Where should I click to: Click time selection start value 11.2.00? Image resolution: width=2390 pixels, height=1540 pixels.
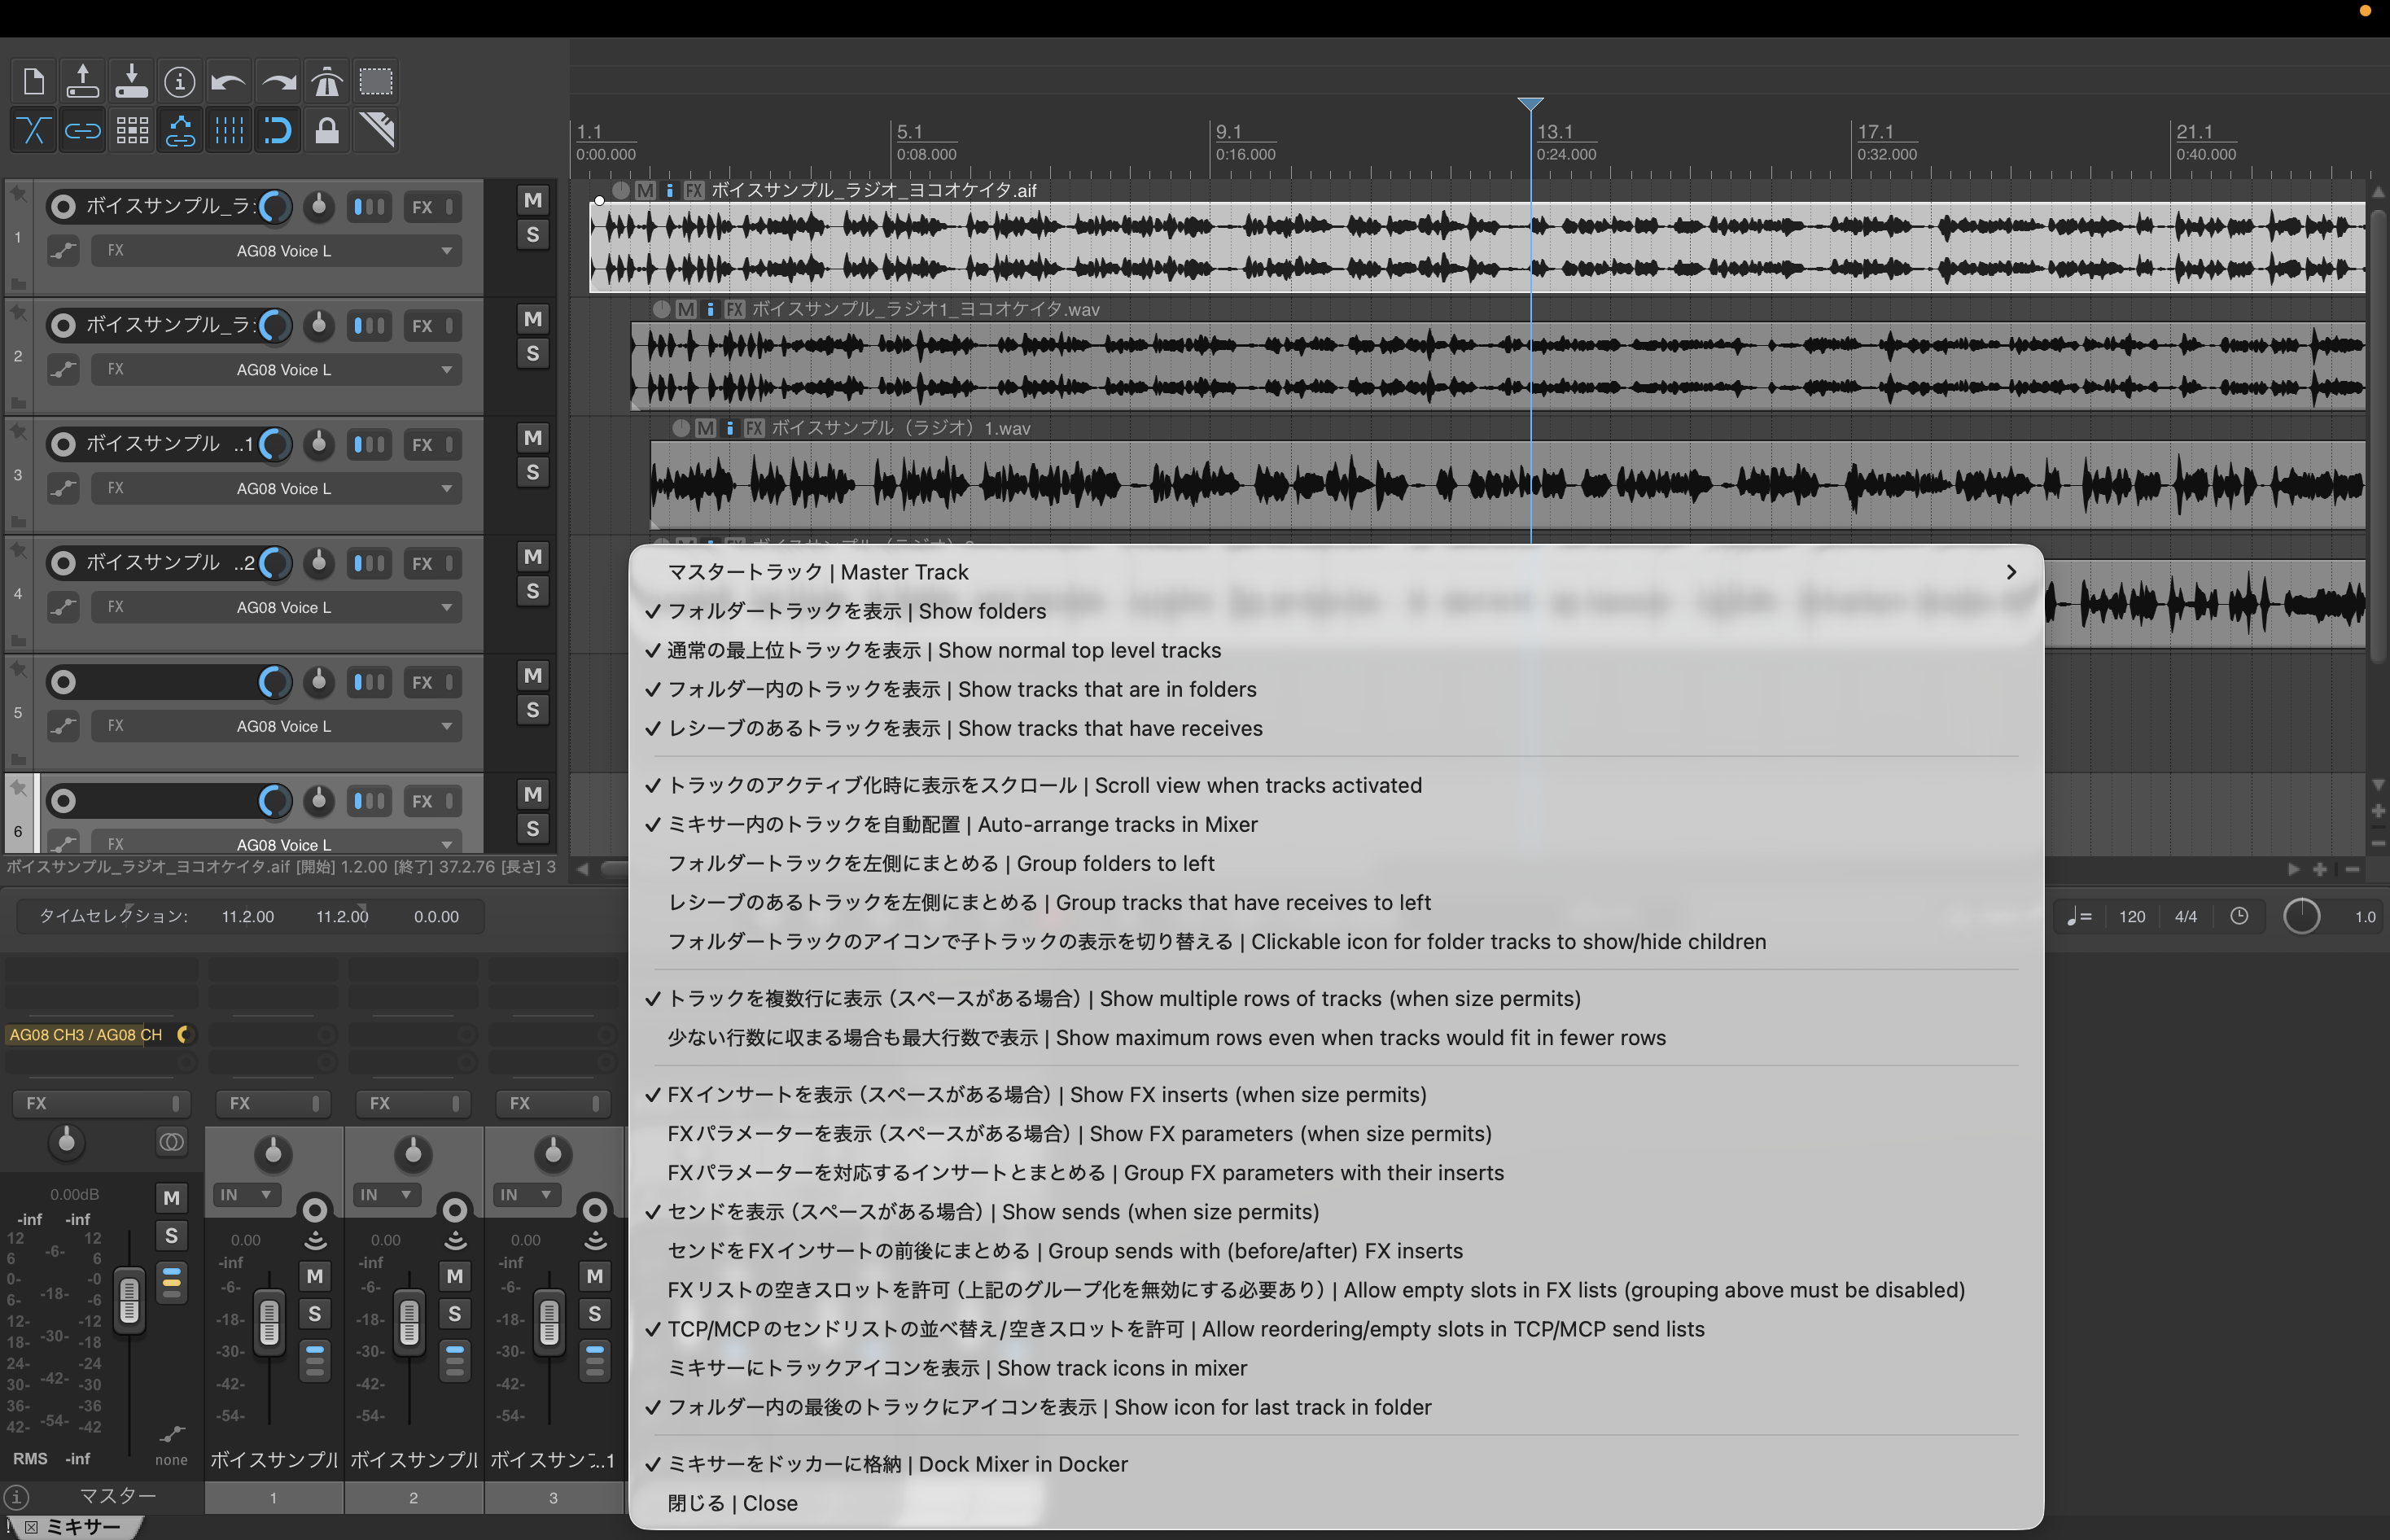pyautogui.click(x=248, y=916)
